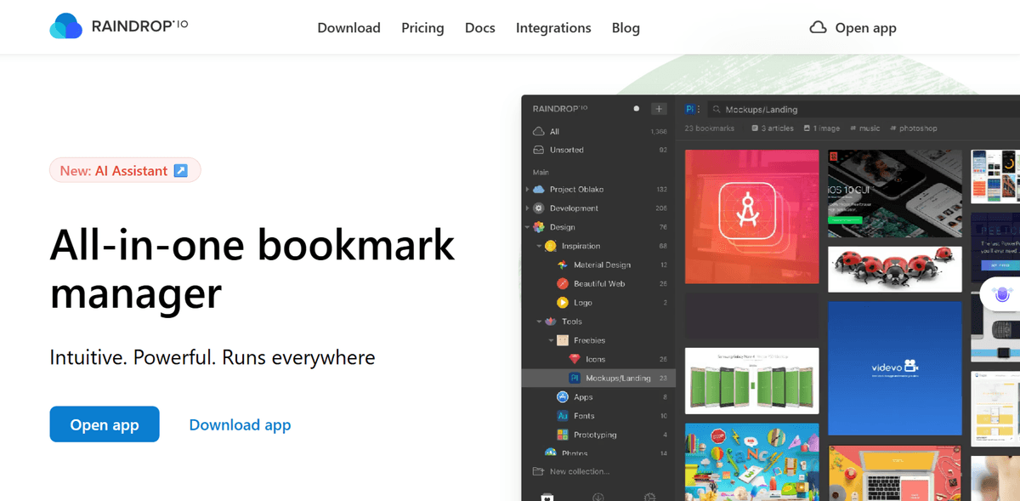The width and height of the screenshot is (1020, 501).
Task: Click the pinwheel icon of Material Design
Action: [562, 265]
